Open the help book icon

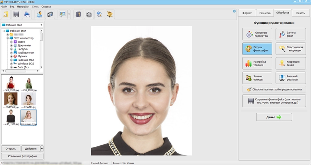pos(79,14)
